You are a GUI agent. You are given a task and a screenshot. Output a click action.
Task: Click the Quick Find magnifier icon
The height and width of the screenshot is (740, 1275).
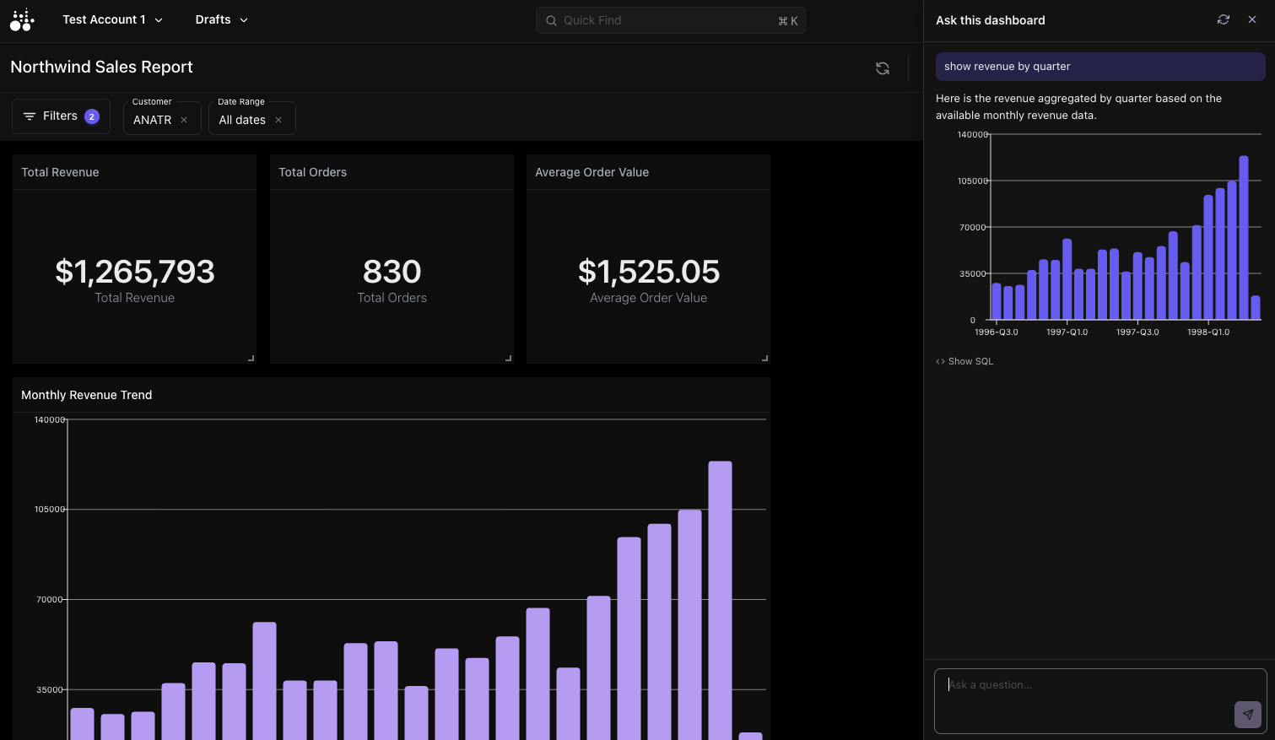coord(551,20)
